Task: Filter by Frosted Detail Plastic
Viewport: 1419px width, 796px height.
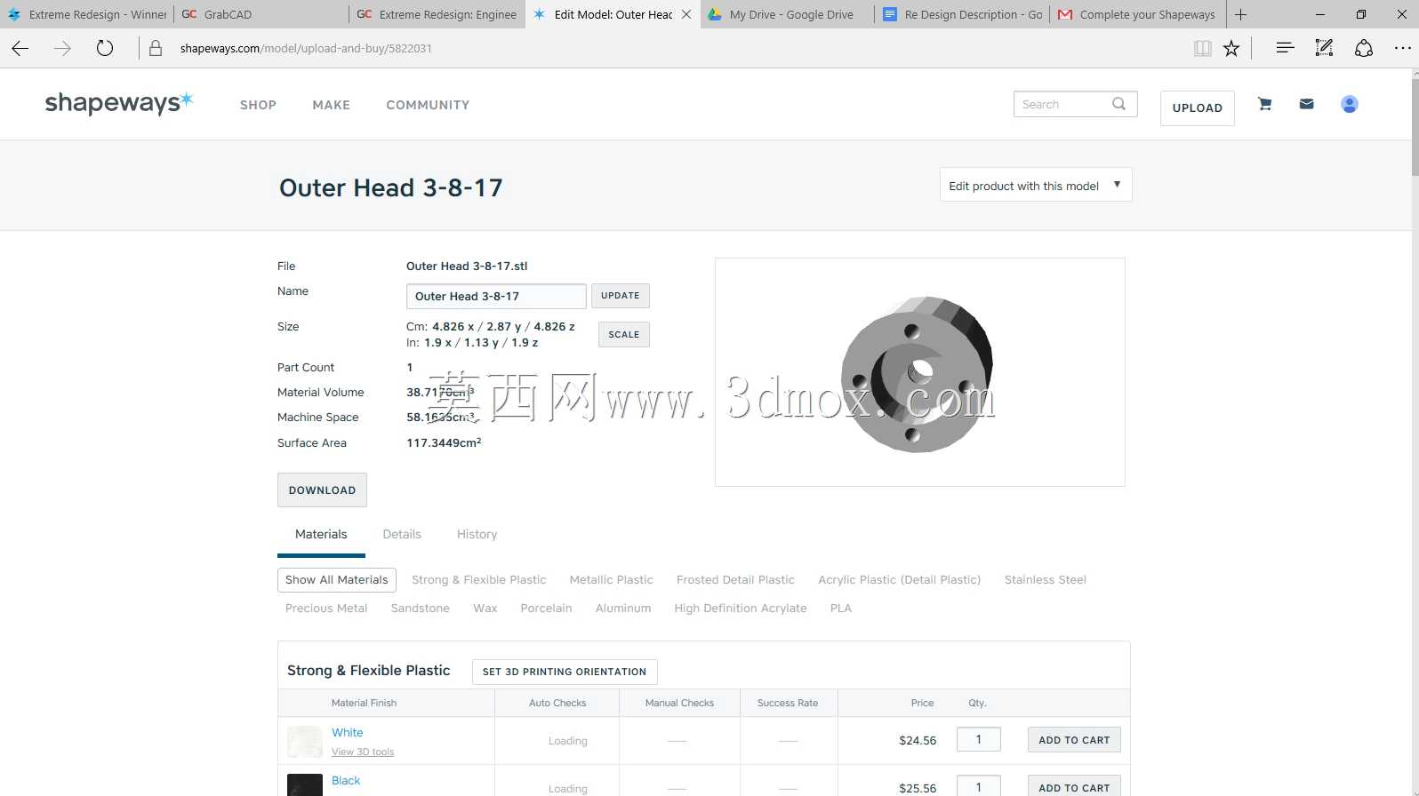Action: (x=735, y=579)
